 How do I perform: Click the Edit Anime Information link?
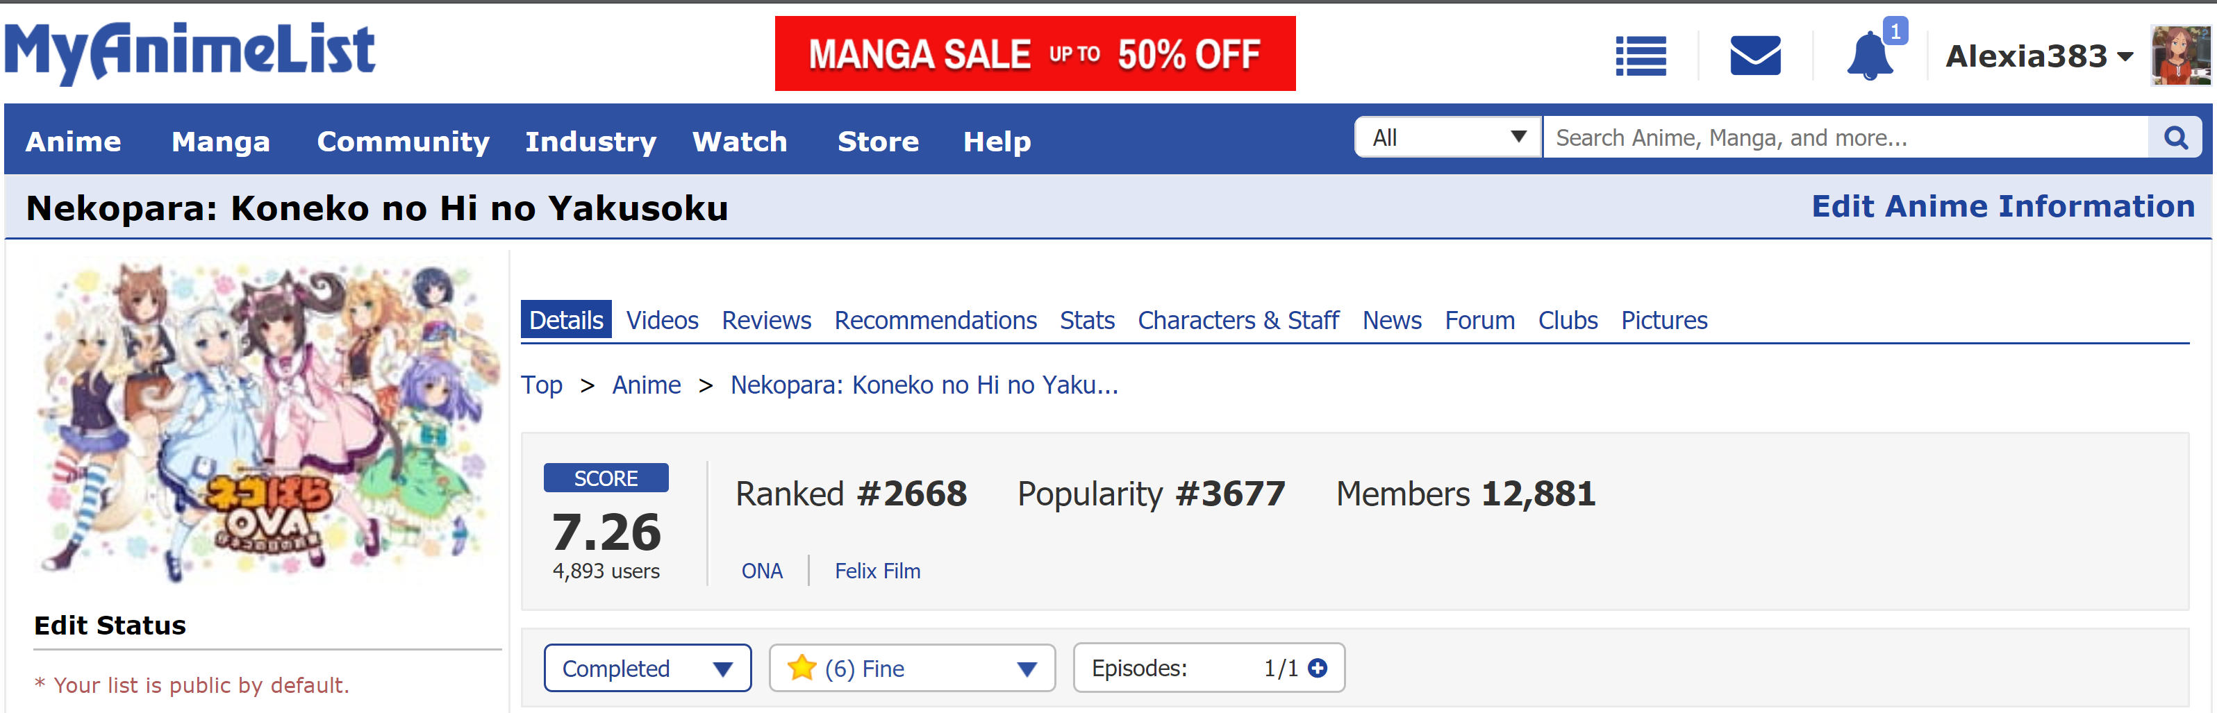tap(2002, 206)
